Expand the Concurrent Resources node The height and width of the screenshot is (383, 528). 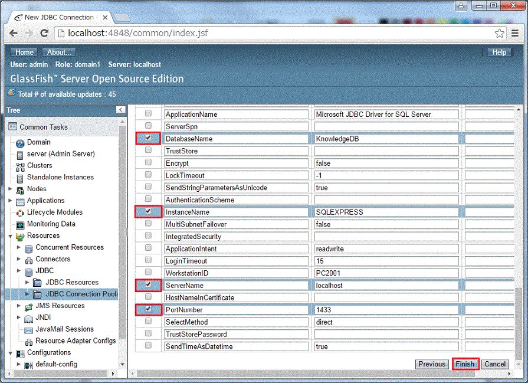(x=19, y=247)
